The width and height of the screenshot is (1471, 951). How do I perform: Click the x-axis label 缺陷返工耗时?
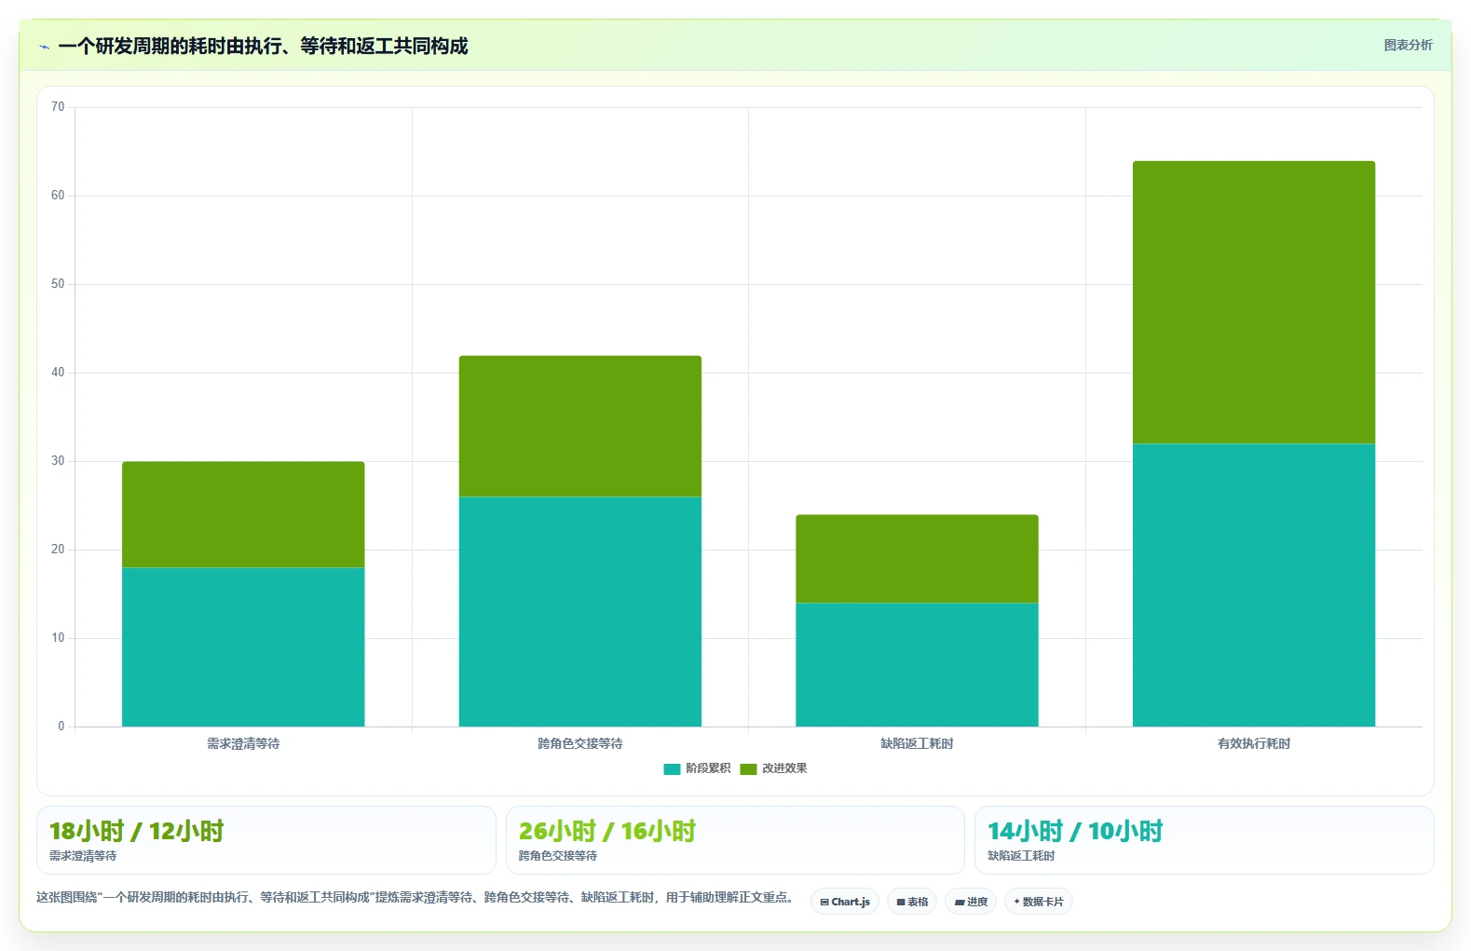pos(917,743)
